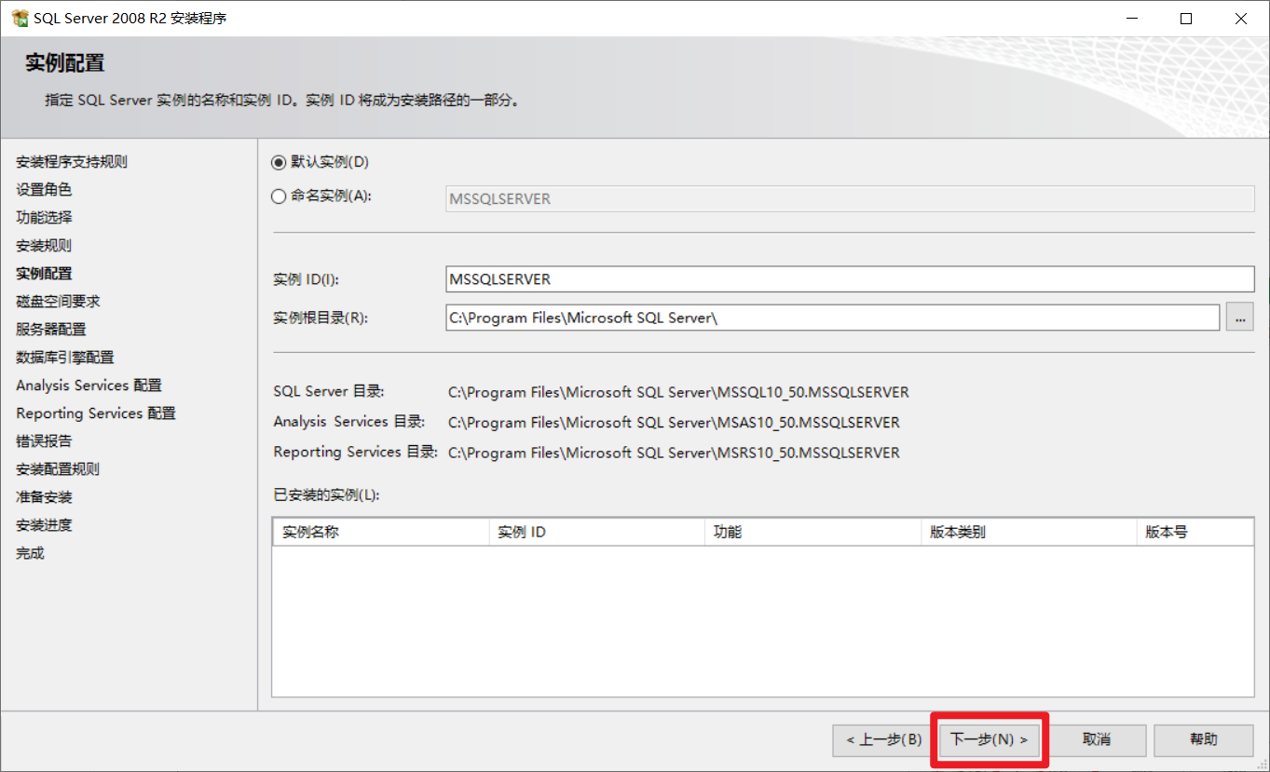This screenshot has width=1270, height=772.
Task: Select the 设置角色 step
Action: (x=44, y=190)
